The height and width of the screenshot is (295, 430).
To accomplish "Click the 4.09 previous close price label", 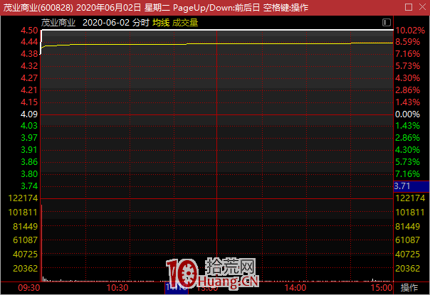I will pos(29,114).
